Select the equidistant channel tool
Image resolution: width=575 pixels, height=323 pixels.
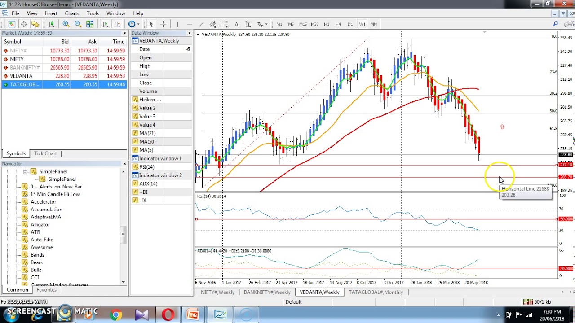pos(213,24)
